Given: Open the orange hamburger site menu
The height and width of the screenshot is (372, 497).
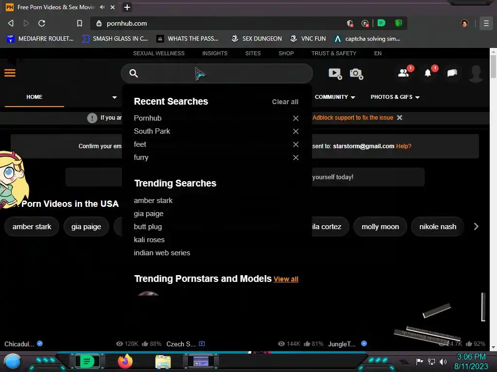Looking at the screenshot, I should (x=10, y=73).
